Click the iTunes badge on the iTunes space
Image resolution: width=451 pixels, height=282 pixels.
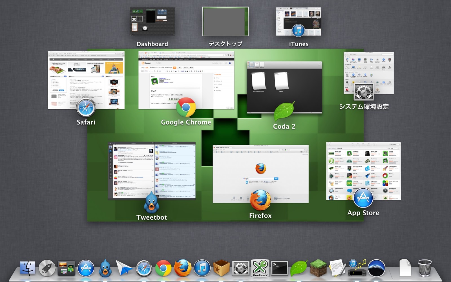299,30
